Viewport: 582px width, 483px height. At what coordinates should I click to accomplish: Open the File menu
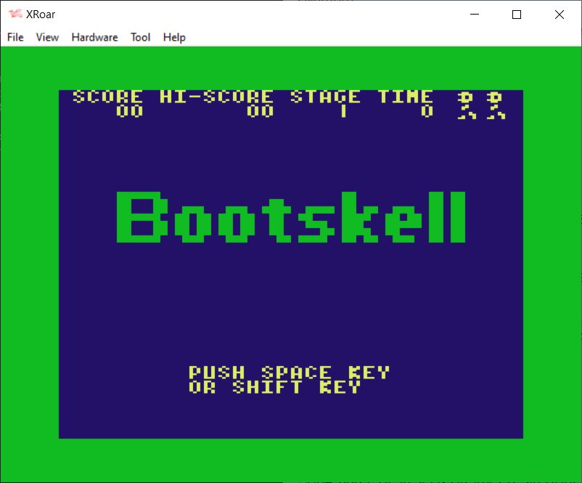[15, 37]
